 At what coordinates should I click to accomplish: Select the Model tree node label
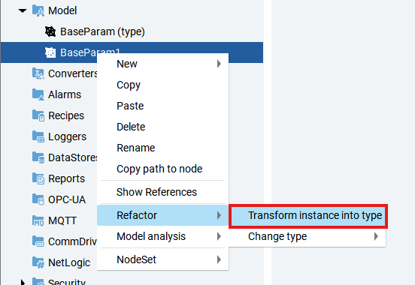pos(62,10)
